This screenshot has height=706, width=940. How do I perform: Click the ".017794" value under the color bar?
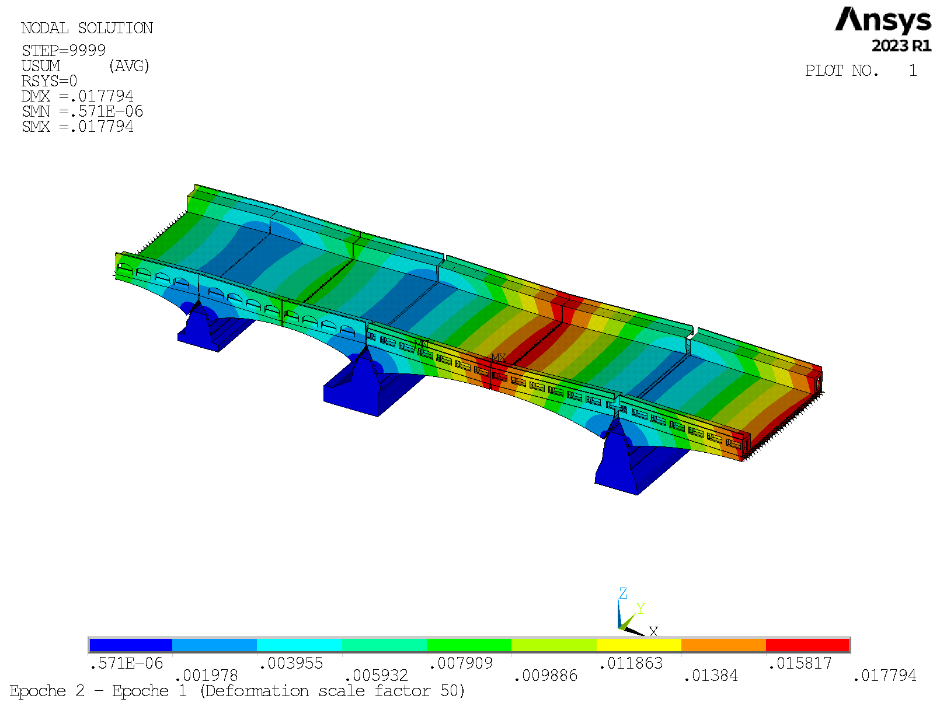[885, 676]
